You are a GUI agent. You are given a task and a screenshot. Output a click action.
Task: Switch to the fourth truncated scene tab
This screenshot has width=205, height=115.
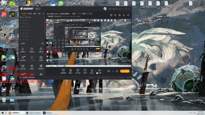tap(39, 14)
